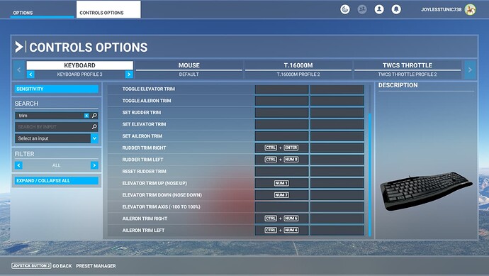Clear the trim search text with X

[x=86, y=116]
